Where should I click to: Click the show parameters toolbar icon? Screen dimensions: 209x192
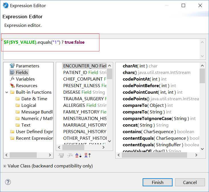click(x=61, y=155)
